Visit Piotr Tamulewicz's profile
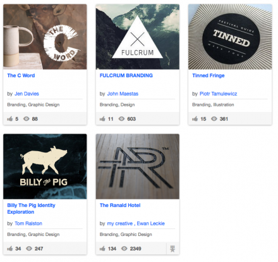The image size is (278, 262). click(x=218, y=94)
